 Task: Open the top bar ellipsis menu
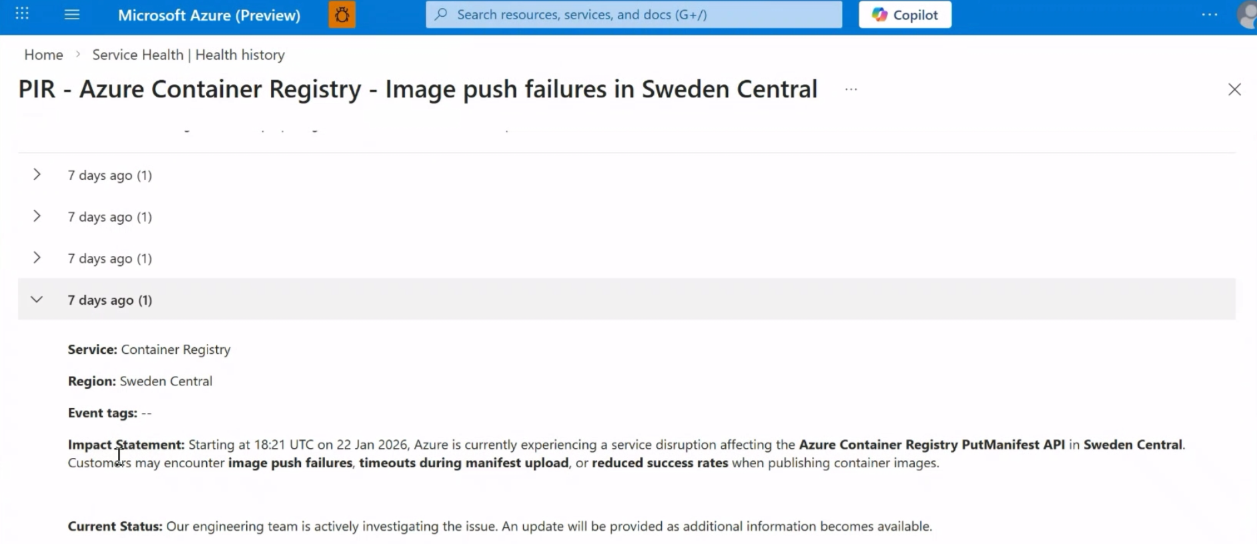click(x=1209, y=15)
